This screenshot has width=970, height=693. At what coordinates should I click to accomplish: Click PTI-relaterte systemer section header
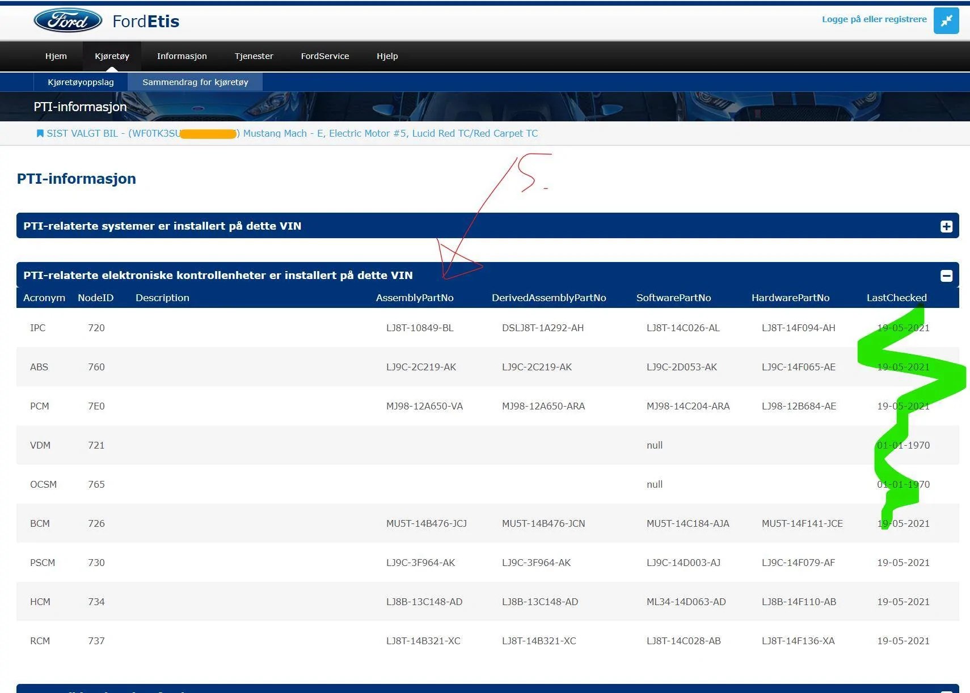487,226
